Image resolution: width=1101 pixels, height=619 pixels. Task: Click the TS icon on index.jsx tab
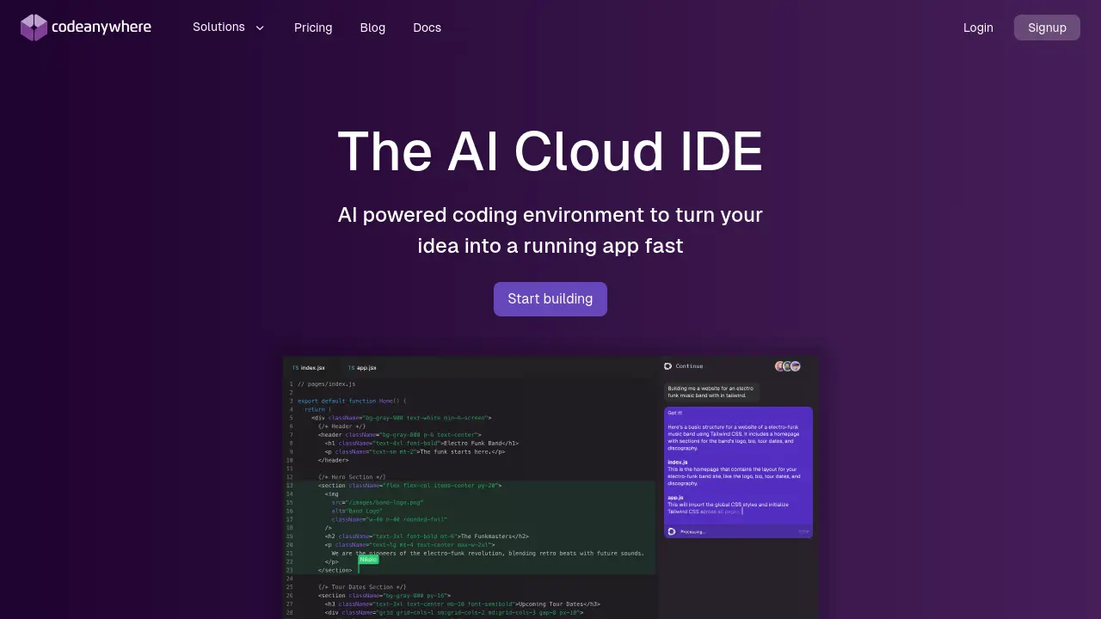(295, 367)
